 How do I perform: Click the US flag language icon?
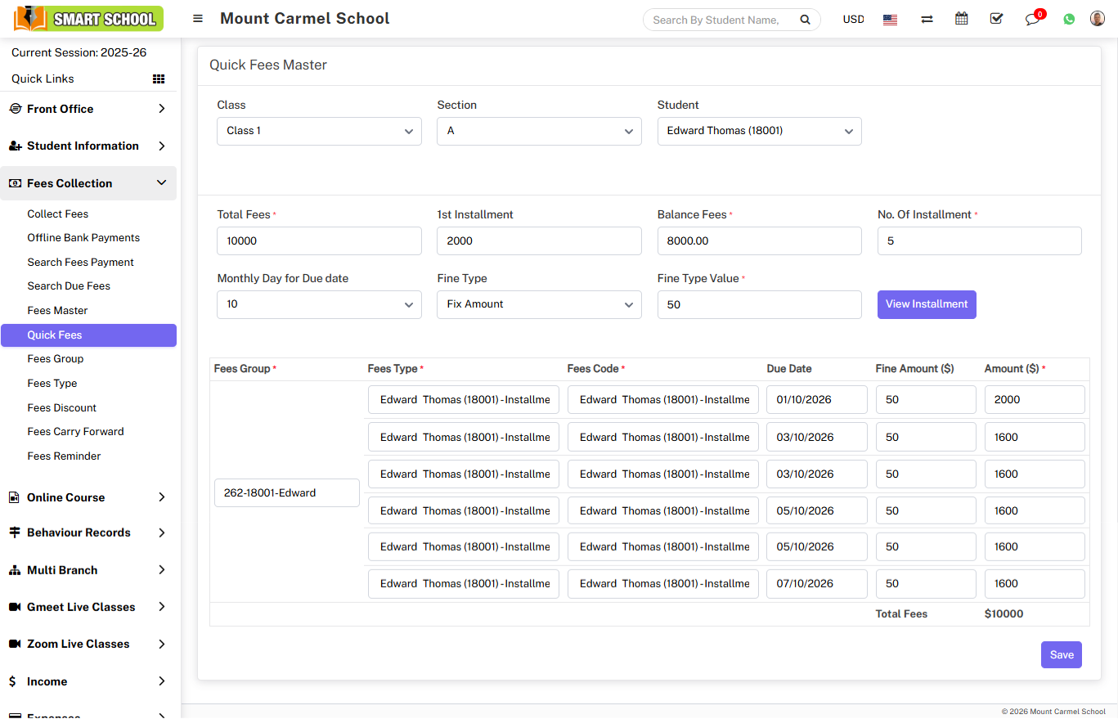pos(891,20)
